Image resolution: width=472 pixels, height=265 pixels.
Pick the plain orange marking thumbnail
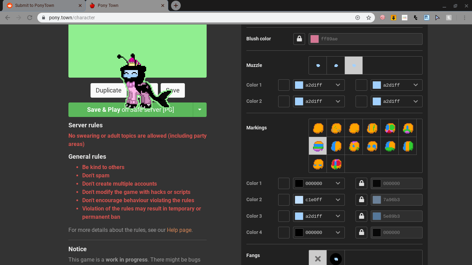pos(318,128)
